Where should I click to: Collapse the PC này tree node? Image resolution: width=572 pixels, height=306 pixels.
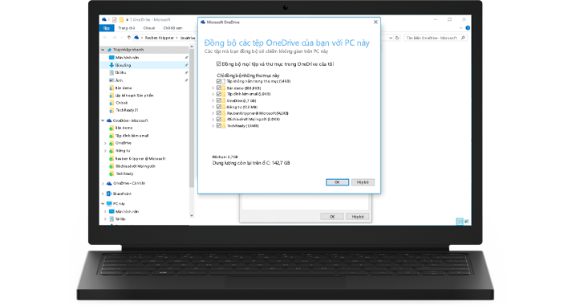pyautogui.click(x=103, y=204)
